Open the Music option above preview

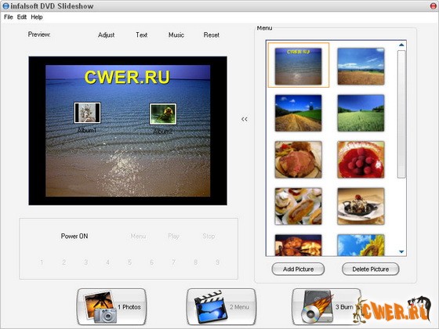176,35
